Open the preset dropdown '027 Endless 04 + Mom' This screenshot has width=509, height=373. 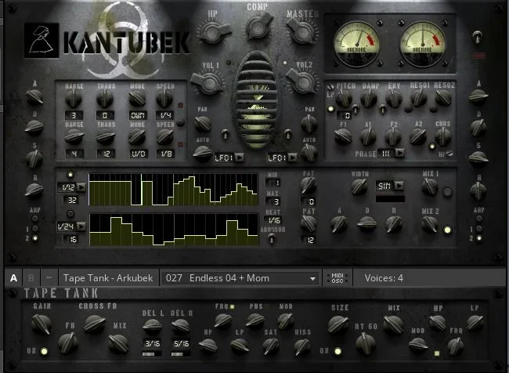pos(241,278)
